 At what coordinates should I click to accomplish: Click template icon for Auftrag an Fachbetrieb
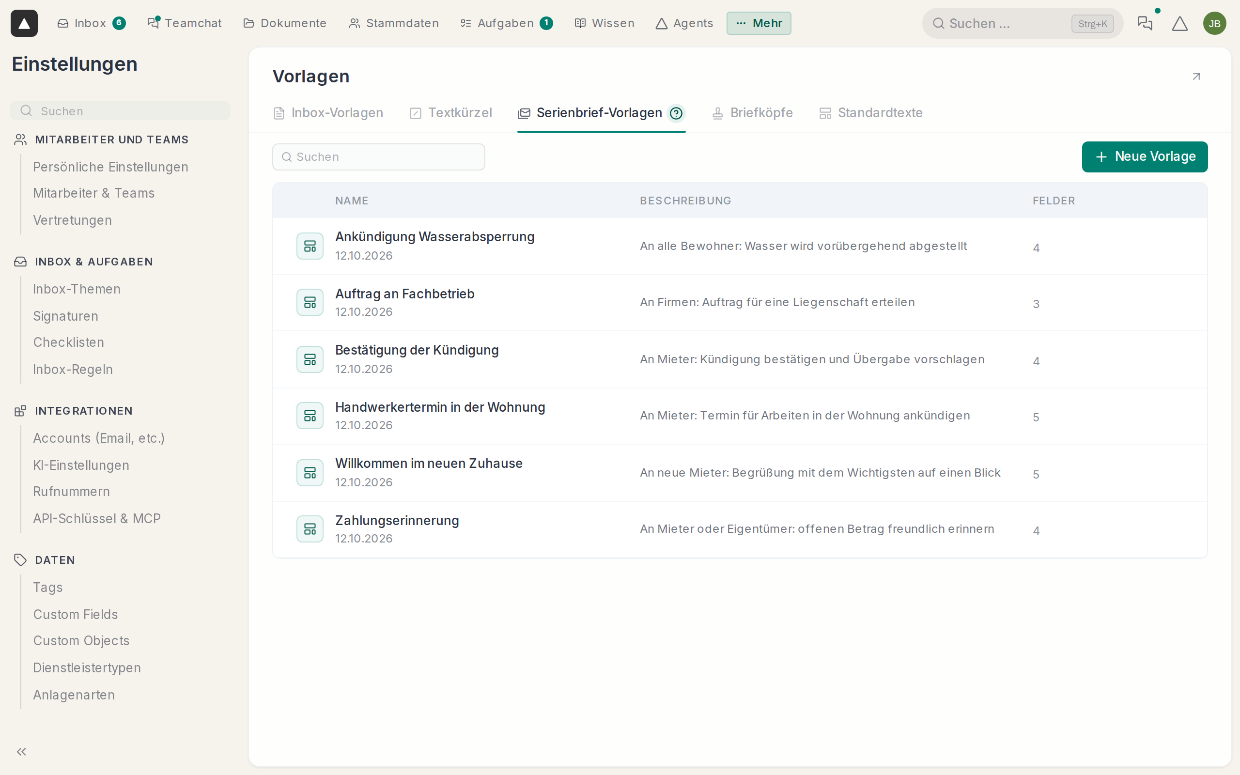(x=310, y=302)
